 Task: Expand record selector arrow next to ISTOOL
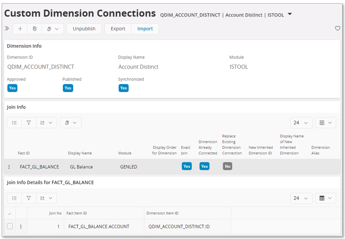point(290,14)
